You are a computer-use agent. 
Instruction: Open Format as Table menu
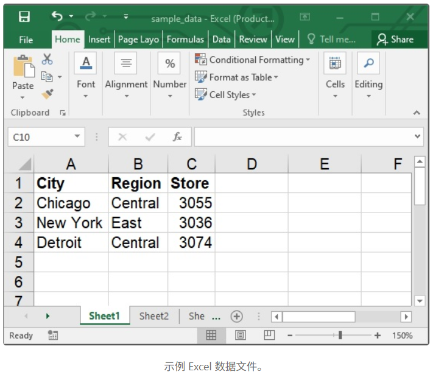pyautogui.click(x=236, y=77)
